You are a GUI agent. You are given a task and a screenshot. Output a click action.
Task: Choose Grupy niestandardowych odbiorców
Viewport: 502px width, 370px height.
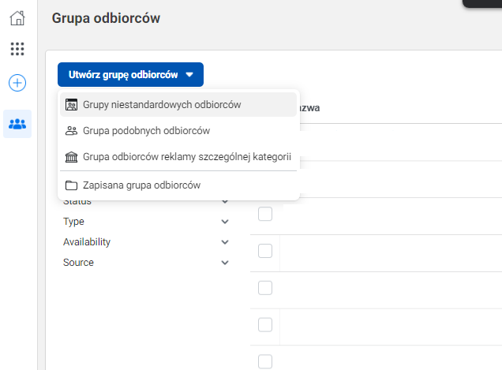point(178,105)
